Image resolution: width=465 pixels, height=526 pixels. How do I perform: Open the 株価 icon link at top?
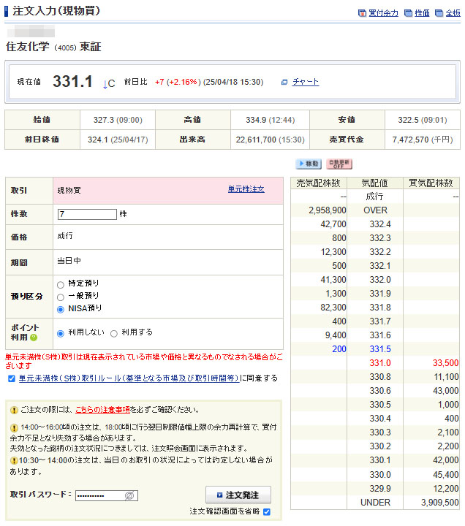coord(417,13)
